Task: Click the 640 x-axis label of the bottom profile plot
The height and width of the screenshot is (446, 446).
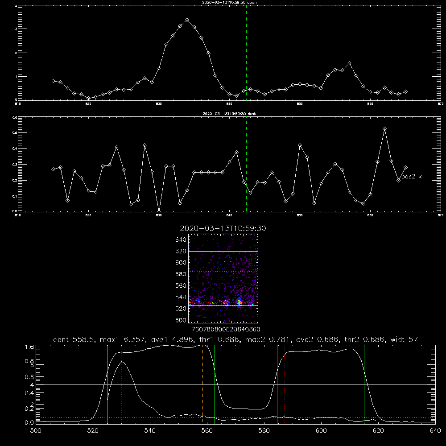Action: coord(435,431)
